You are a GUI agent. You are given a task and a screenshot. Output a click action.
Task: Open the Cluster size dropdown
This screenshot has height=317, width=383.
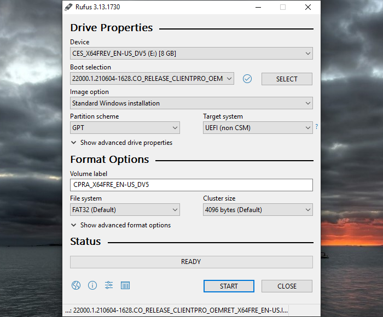coord(258,210)
